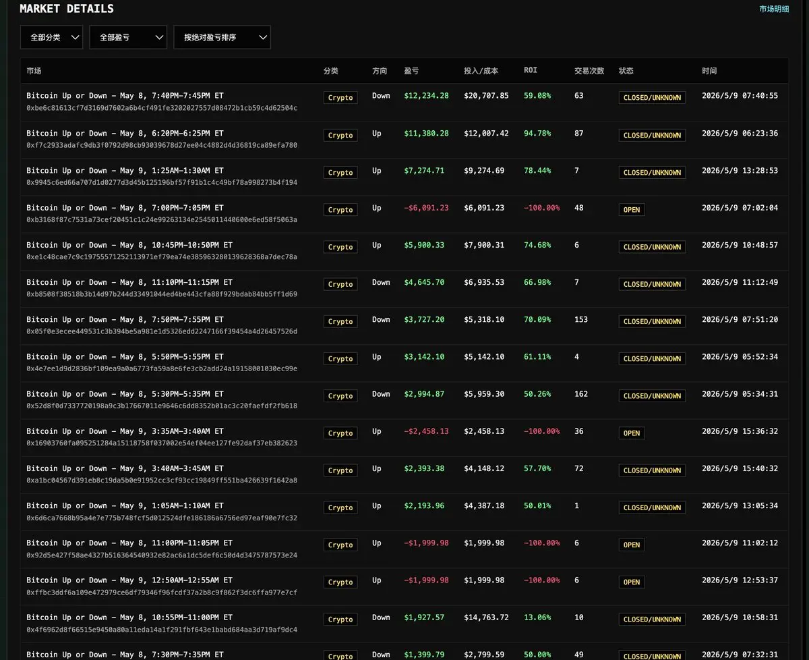809x660 pixels.
Task: Open market May 8, 11:00PM-11:05PM ET
Action: point(129,543)
